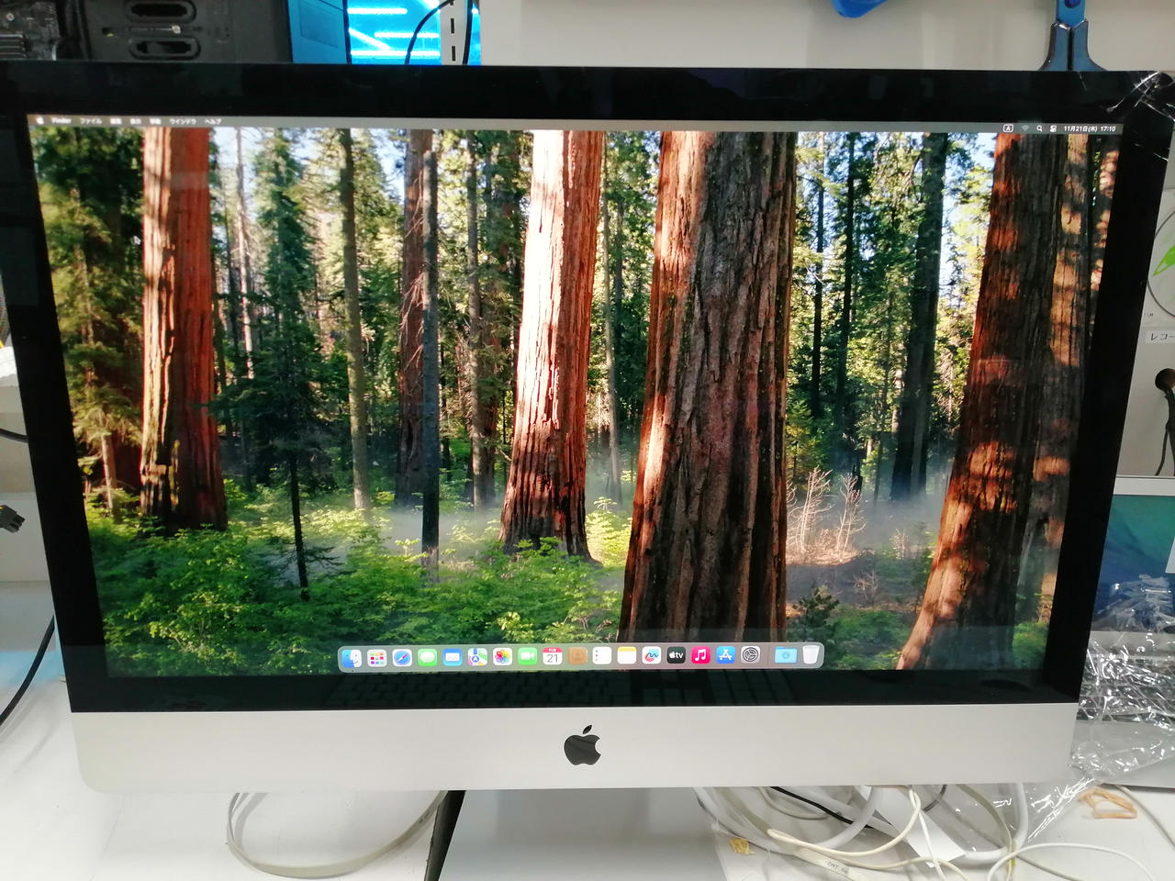The width and height of the screenshot is (1175, 881).
Task: Toggle the input source indicator in menu bar
Action: point(1009,128)
